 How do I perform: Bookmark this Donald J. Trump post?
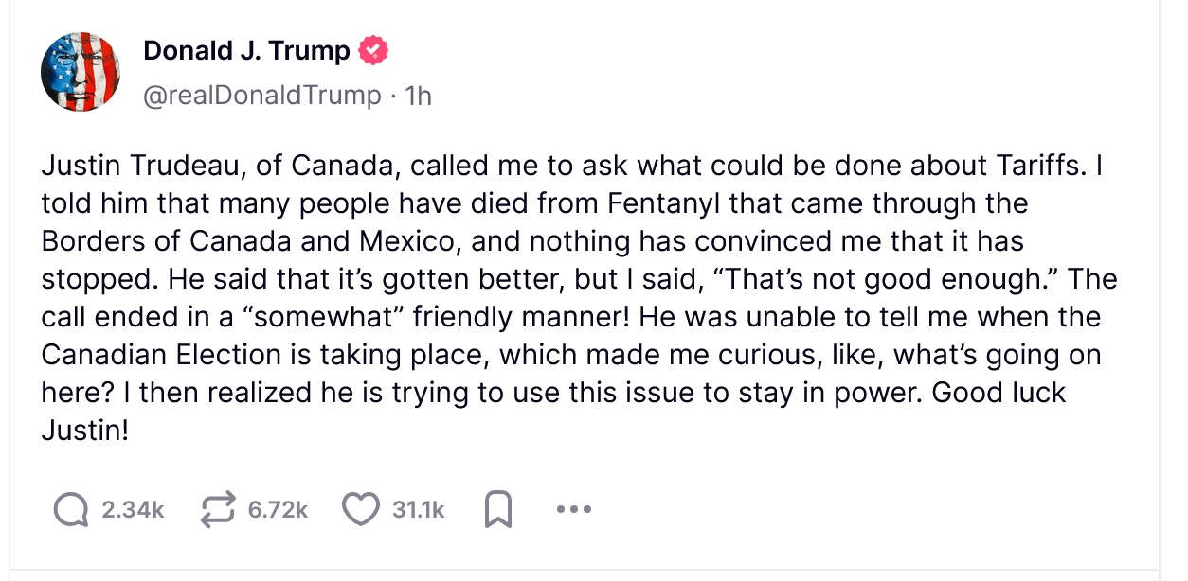[497, 511]
